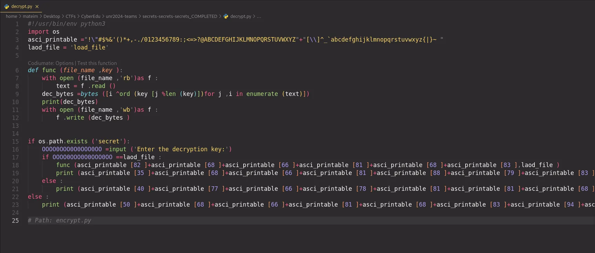This screenshot has width=595, height=253.
Task: Click the CyberEdu breadcrumb item
Action: point(91,16)
